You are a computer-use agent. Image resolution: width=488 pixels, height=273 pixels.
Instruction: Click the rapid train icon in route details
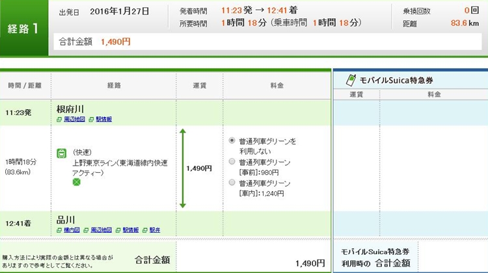click(x=61, y=153)
